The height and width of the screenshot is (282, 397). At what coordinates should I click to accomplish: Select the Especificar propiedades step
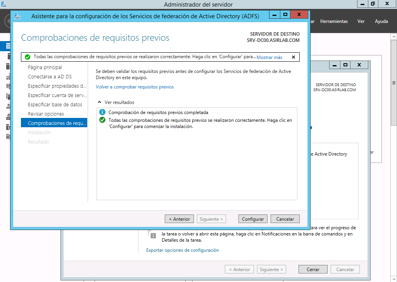(57, 86)
